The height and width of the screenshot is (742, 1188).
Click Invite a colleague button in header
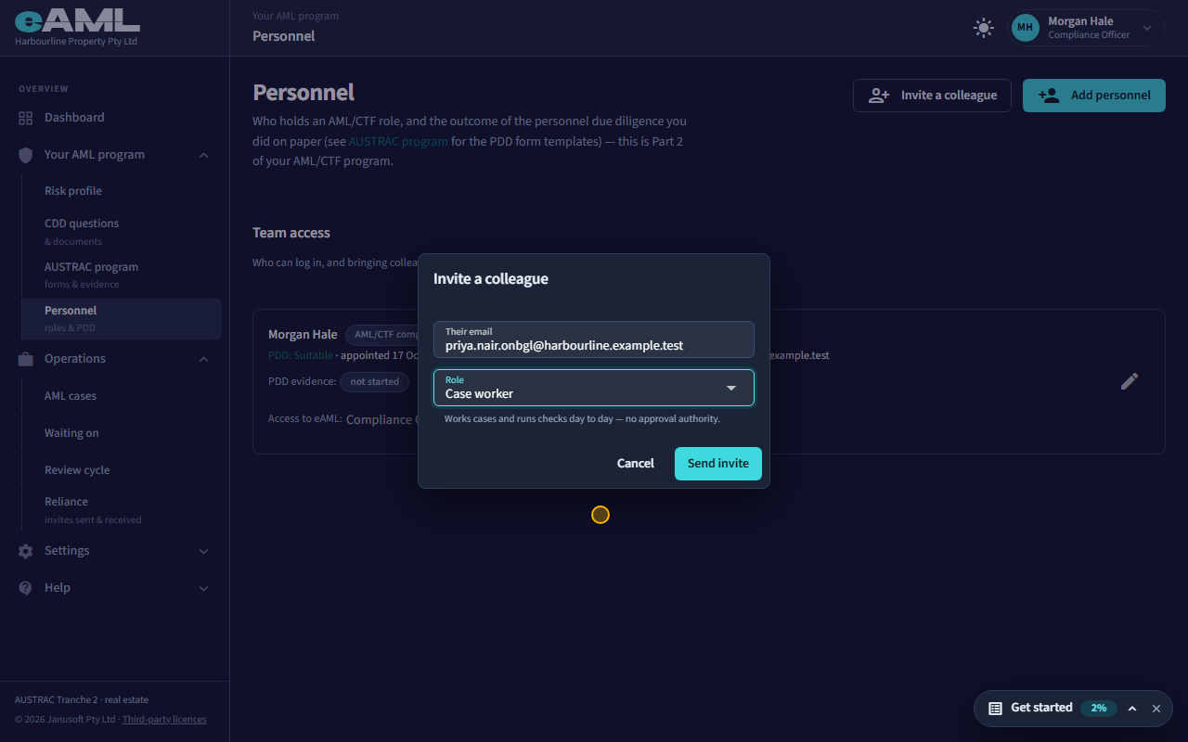pyautogui.click(x=932, y=96)
